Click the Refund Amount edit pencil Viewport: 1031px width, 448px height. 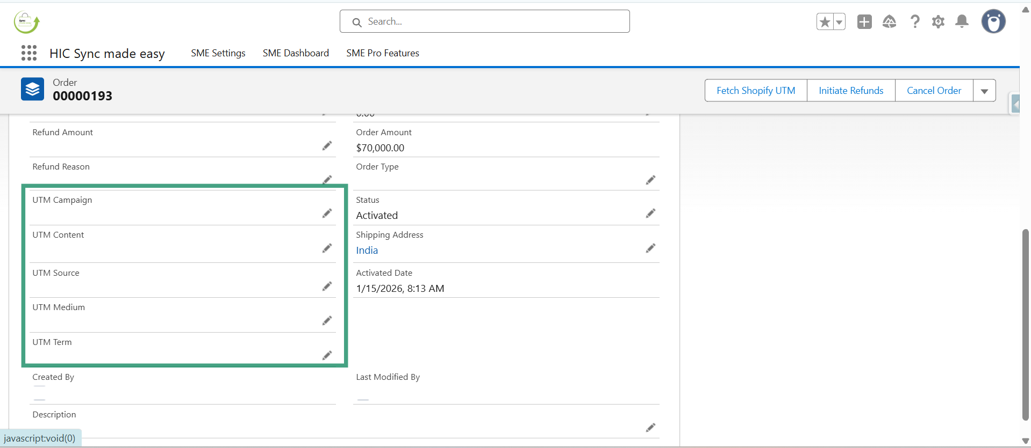(327, 146)
